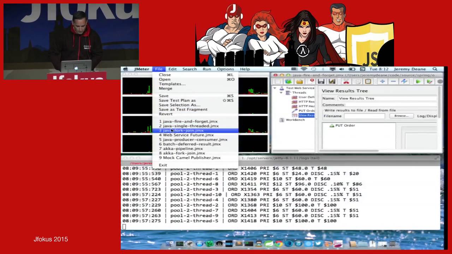Open recent file akka-fork-join.jmx
This screenshot has height=254, width=452.
pyautogui.click(x=195, y=153)
